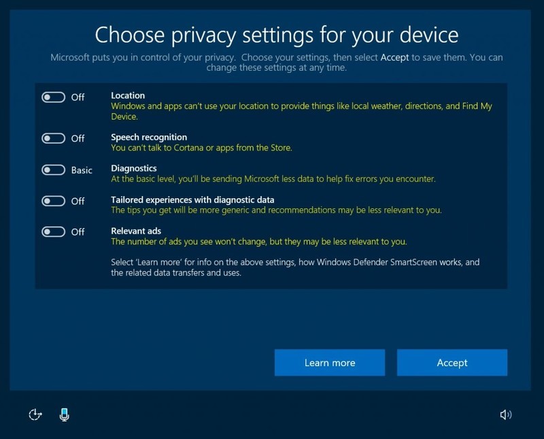
Task: Turn on the Speech recognition toggle
Action: (54, 138)
